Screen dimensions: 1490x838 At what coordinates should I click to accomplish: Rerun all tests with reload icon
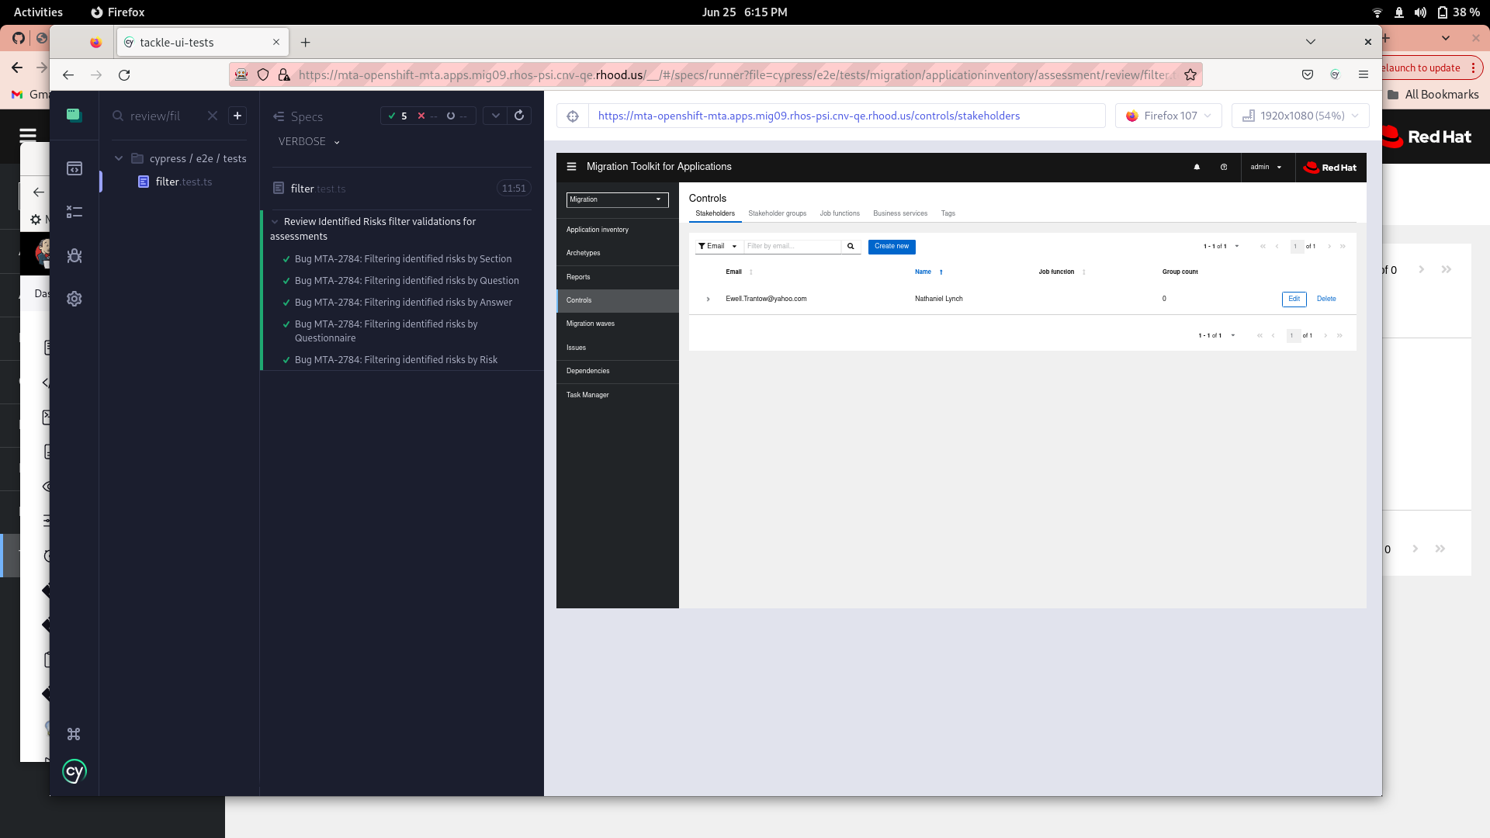point(519,116)
